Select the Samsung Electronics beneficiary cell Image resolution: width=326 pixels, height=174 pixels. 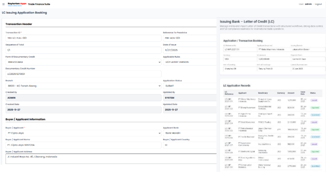coord(263,151)
